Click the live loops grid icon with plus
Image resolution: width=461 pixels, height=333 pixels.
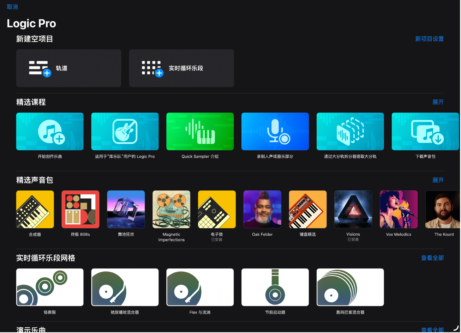(x=152, y=68)
